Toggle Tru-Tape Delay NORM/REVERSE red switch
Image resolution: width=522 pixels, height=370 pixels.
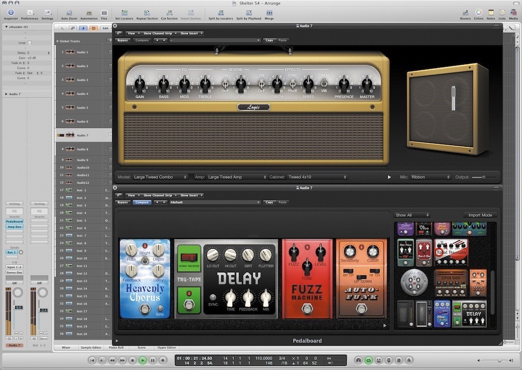click(x=189, y=257)
